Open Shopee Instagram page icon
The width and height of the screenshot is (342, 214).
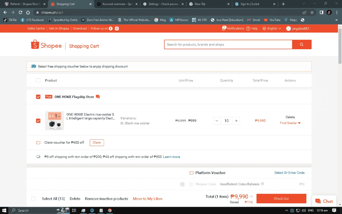pyautogui.click(x=117, y=29)
